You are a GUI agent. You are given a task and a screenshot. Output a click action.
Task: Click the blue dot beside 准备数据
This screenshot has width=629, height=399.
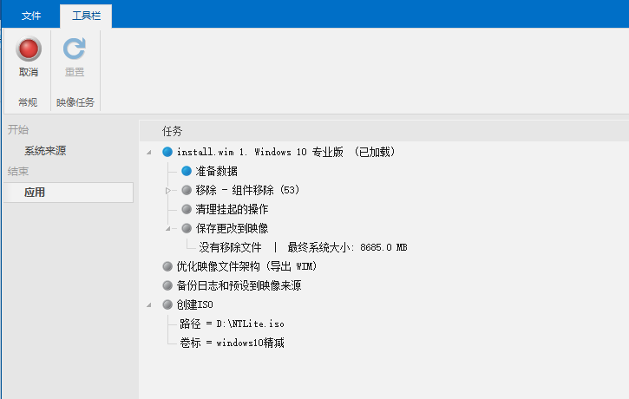coord(187,171)
